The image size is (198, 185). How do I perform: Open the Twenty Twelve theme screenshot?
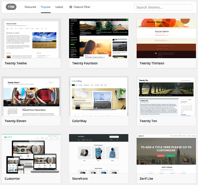pyautogui.click(x=31, y=39)
